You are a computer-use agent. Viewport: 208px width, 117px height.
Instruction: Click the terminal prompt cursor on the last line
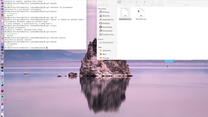(x=47, y=48)
